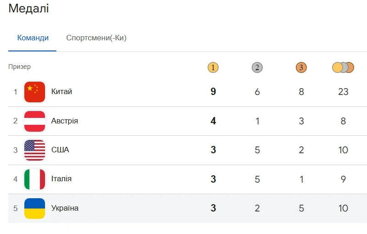Click the gold medal column icon
The width and height of the screenshot is (367, 234).
(213, 67)
